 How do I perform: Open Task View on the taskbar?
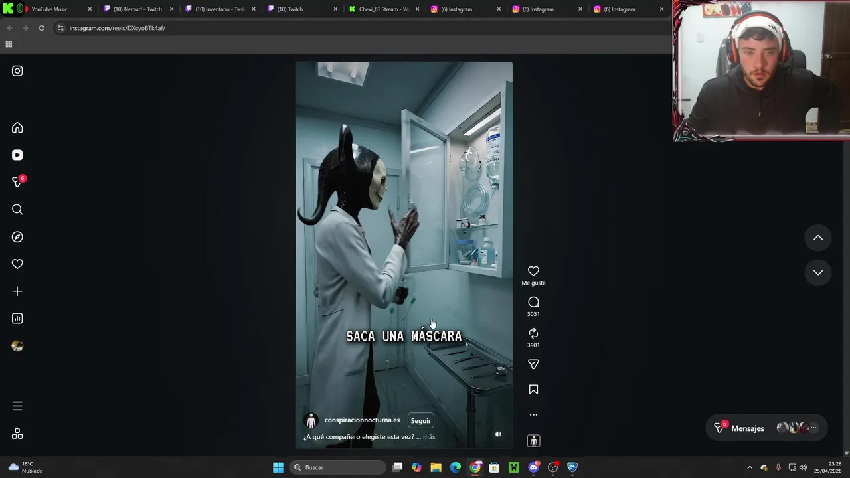tap(397, 467)
